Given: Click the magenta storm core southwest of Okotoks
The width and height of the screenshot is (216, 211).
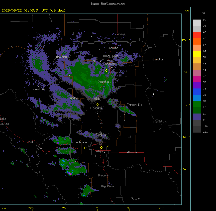Looking at the screenshot, I should (x=70, y=173).
